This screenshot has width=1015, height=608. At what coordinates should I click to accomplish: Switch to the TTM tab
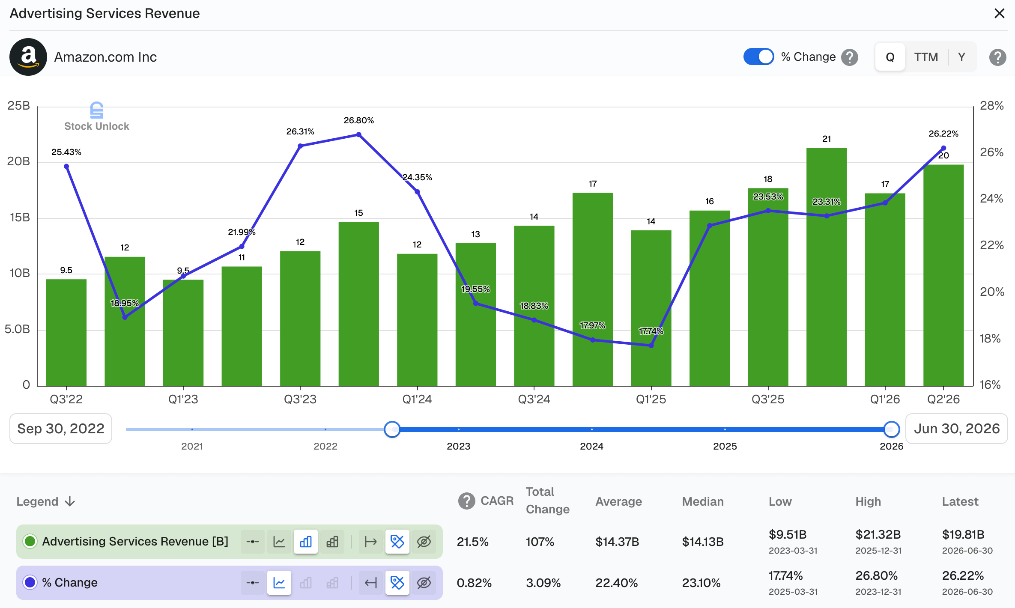tap(926, 57)
